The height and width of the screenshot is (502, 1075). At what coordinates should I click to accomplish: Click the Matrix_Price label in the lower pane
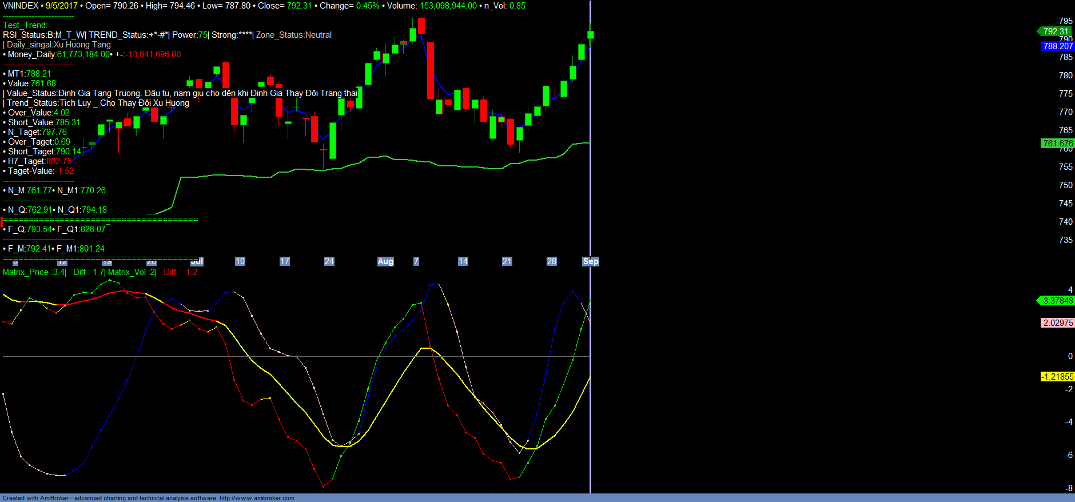point(34,272)
